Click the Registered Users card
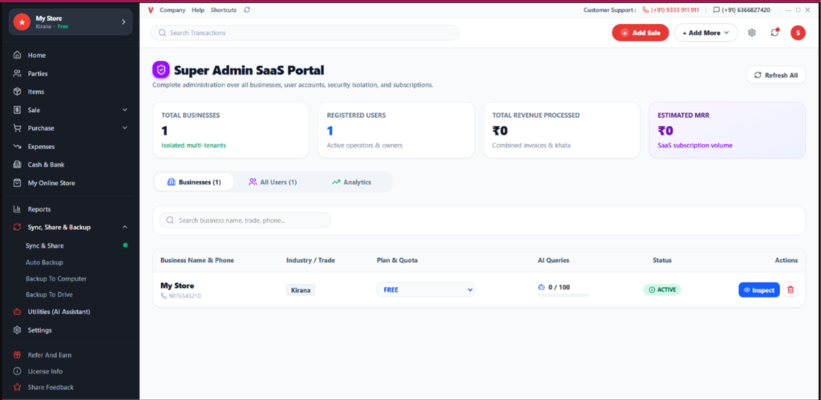This screenshot has height=400, width=821. click(396, 130)
